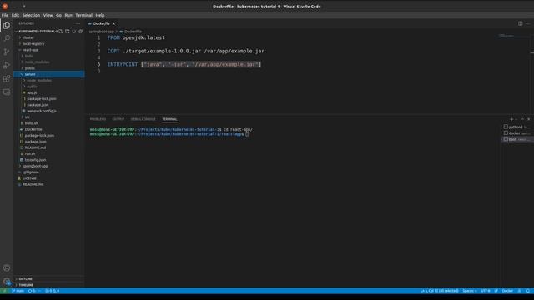Viewport: 534px width, 300px height.
Task: Open the Run and Debug view
Action: coord(7,65)
